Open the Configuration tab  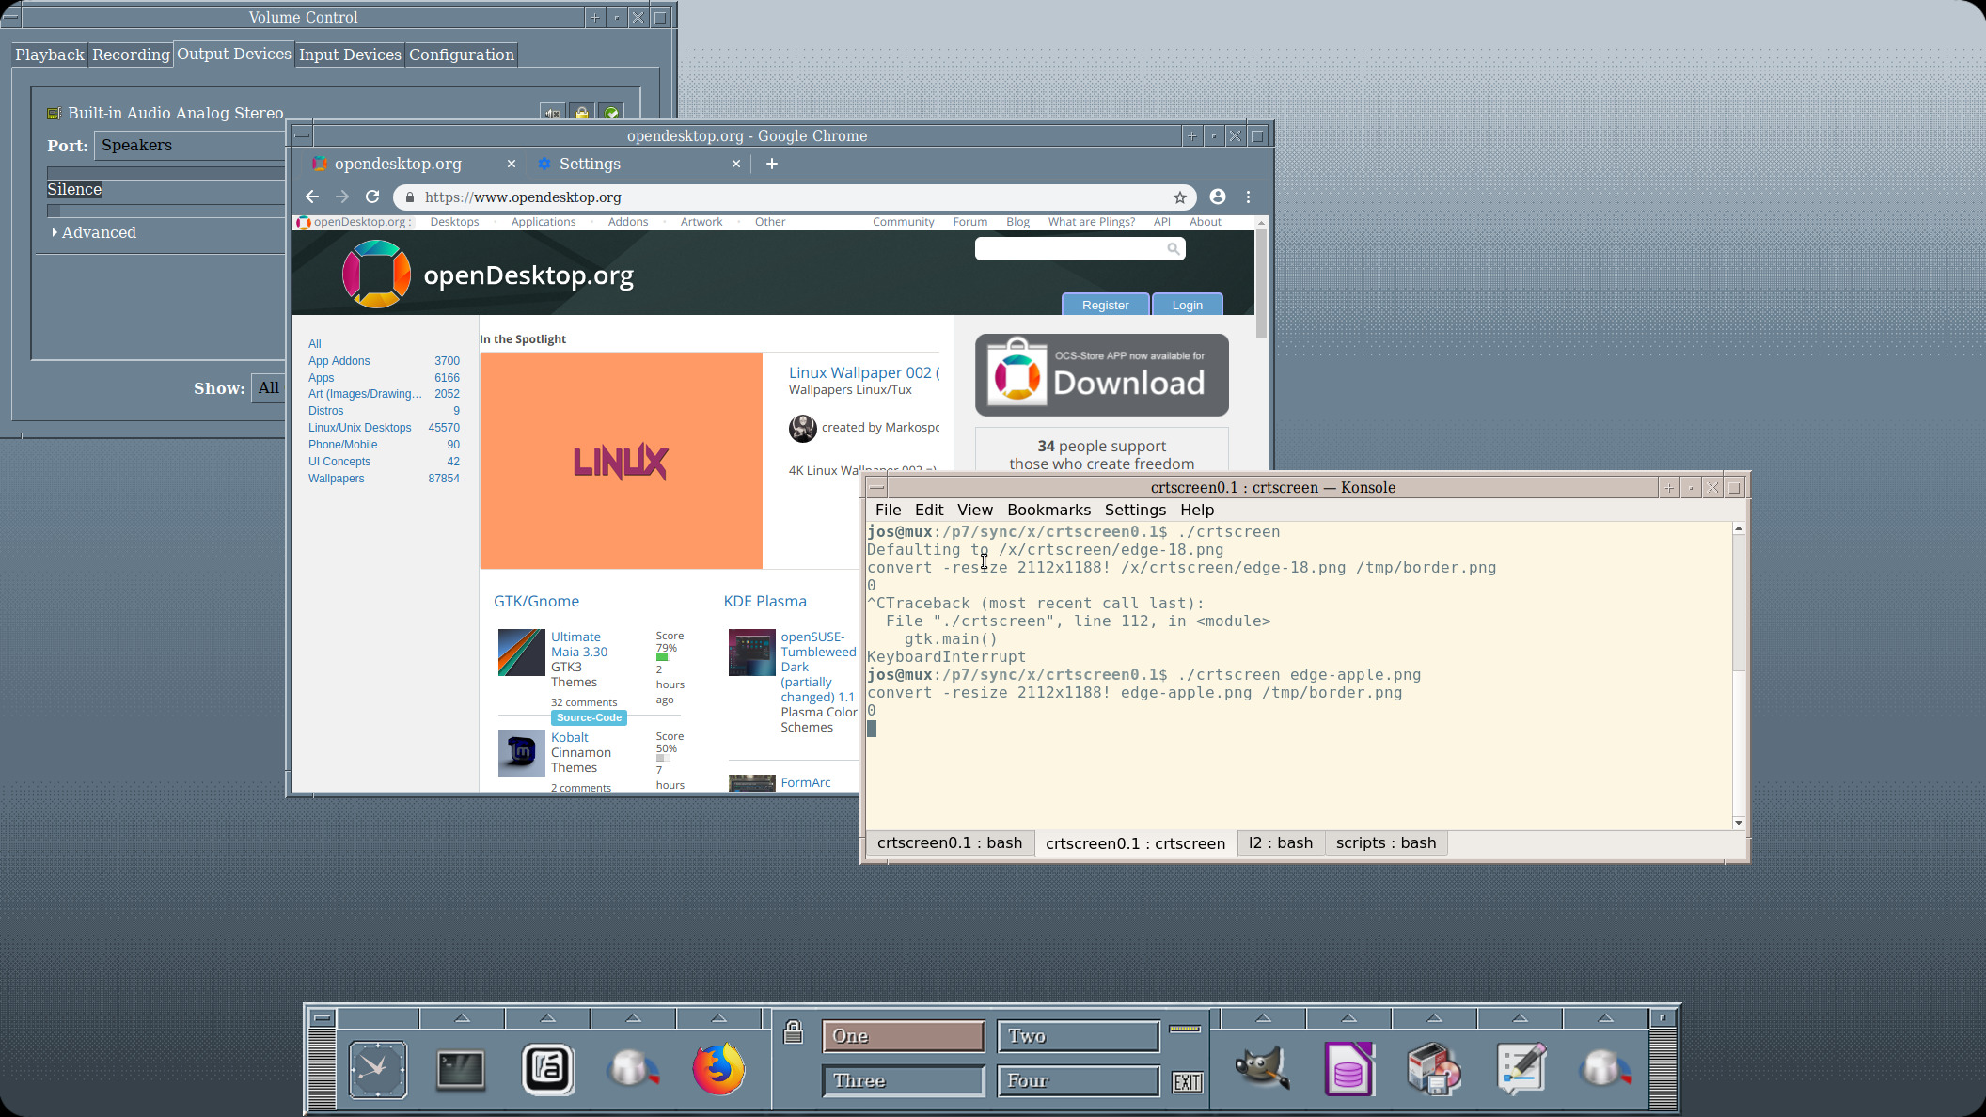point(462,55)
